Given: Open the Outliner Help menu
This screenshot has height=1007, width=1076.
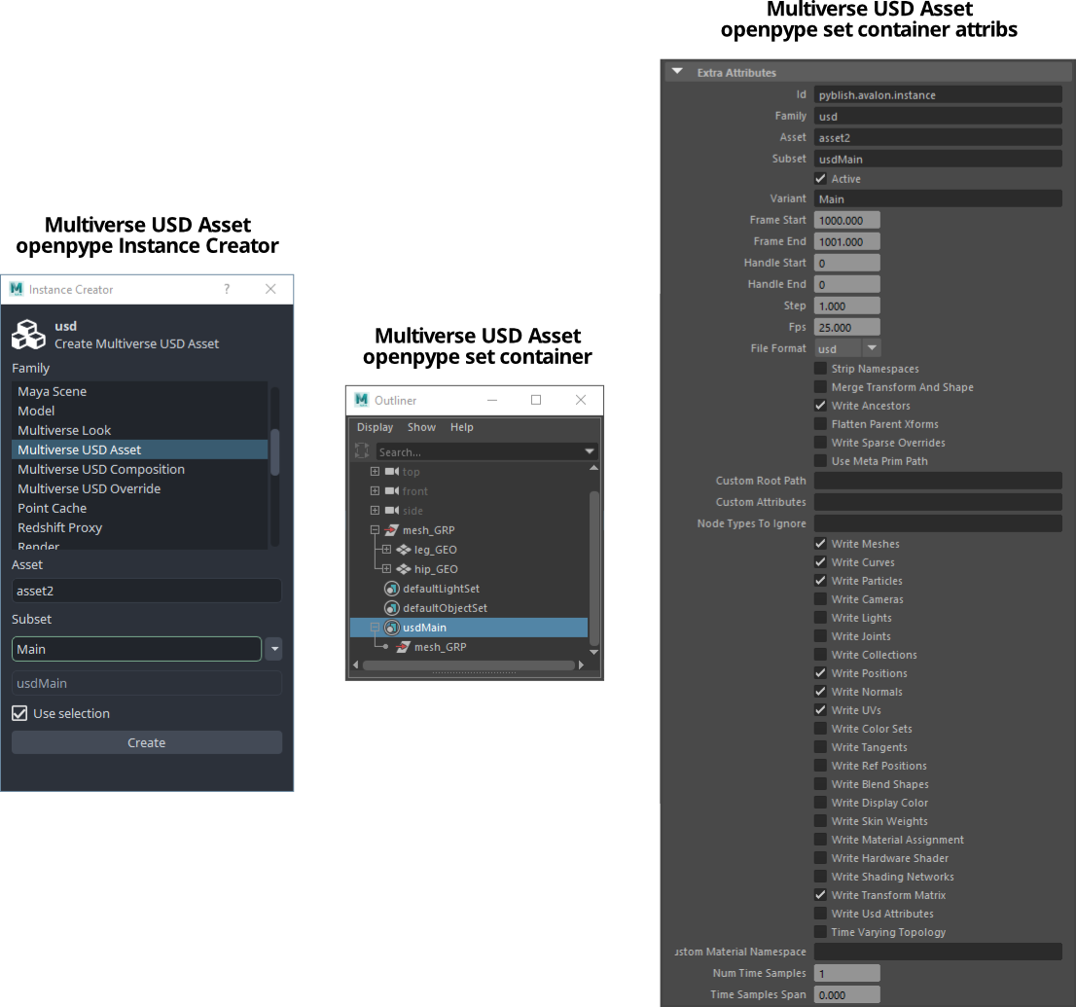Looking at the screenshot, I should coord(462,427).
